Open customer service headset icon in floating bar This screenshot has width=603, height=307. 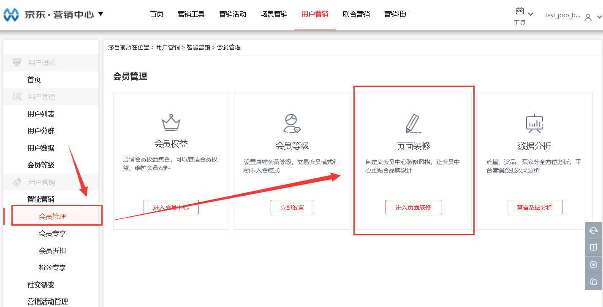[594, 231]
